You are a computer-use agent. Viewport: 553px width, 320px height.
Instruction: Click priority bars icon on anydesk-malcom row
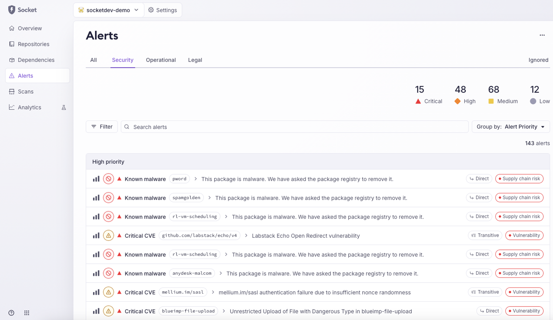click(x=96, y=273)
